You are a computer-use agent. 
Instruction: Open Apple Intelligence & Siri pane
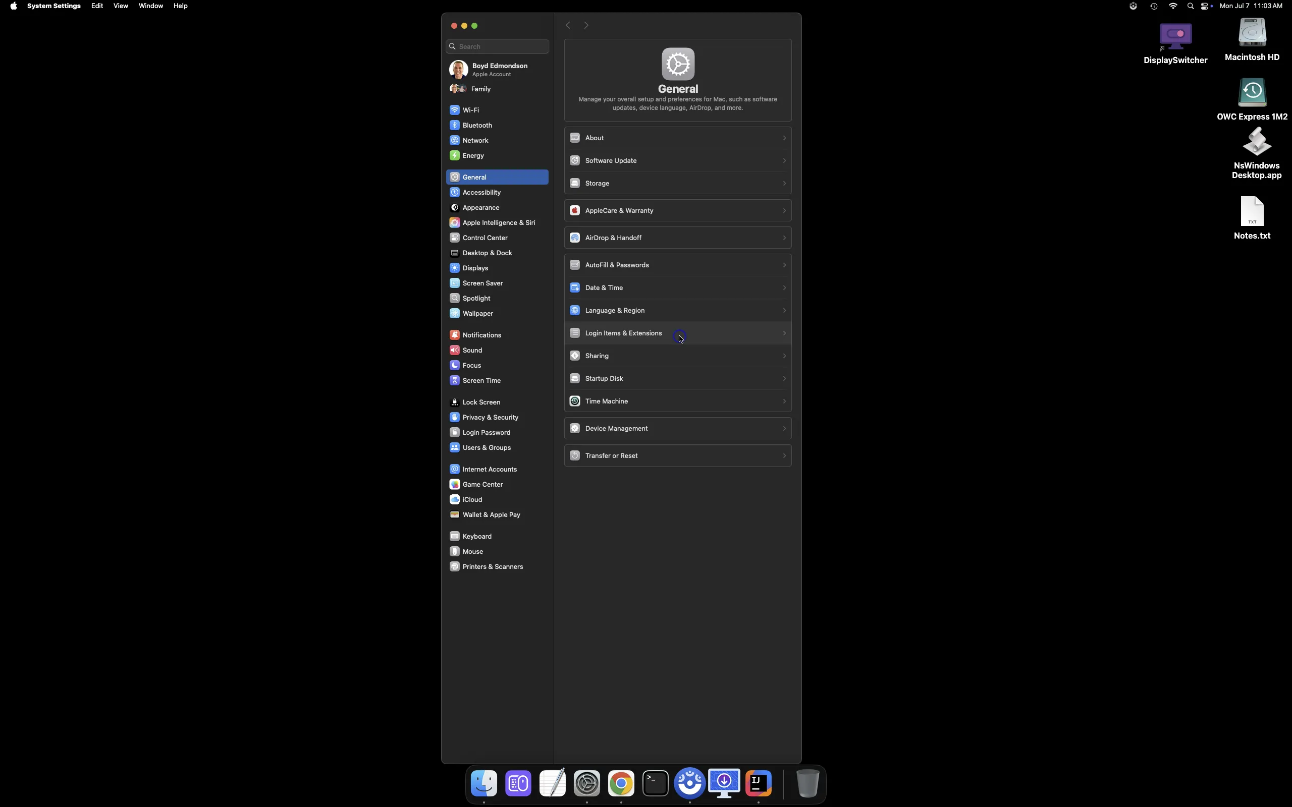(497, 222)
